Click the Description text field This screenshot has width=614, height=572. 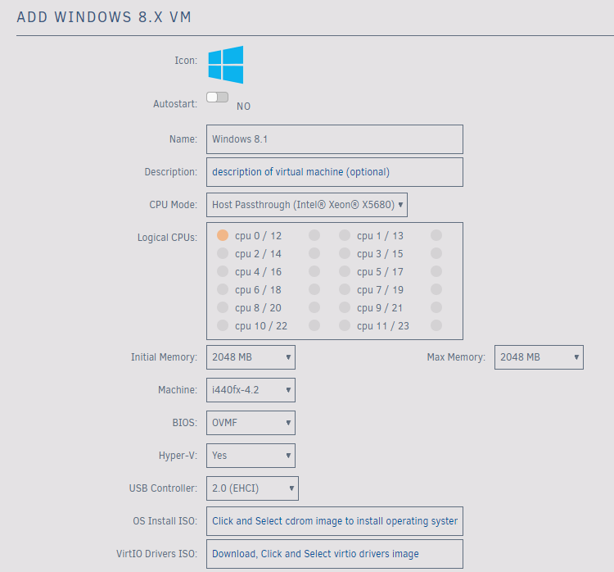pyautogui.click(x=334, y=172)
